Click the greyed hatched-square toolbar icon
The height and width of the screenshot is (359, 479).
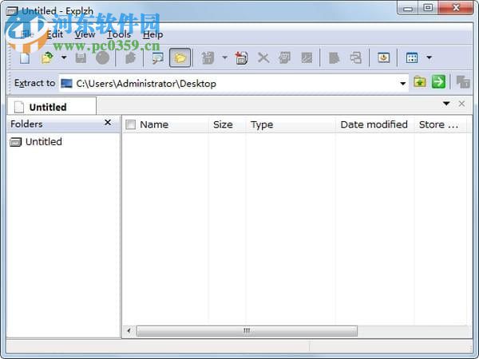tap(307, 57)
